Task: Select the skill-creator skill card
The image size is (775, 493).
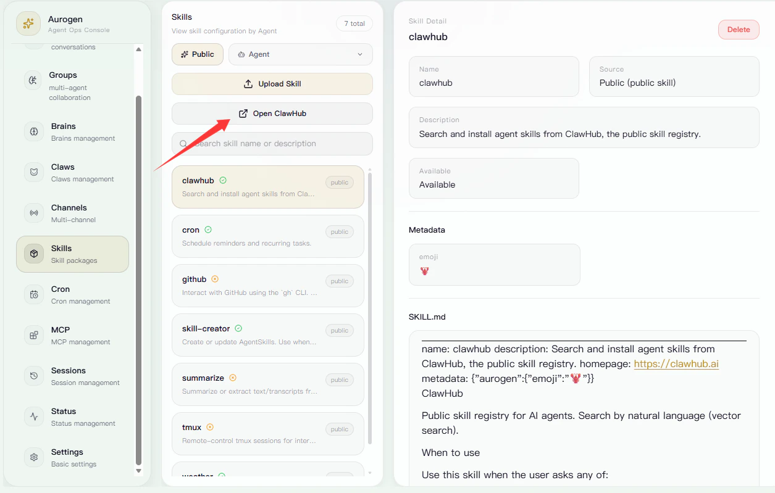Action: pyautogui.click(x=268, y=335)
